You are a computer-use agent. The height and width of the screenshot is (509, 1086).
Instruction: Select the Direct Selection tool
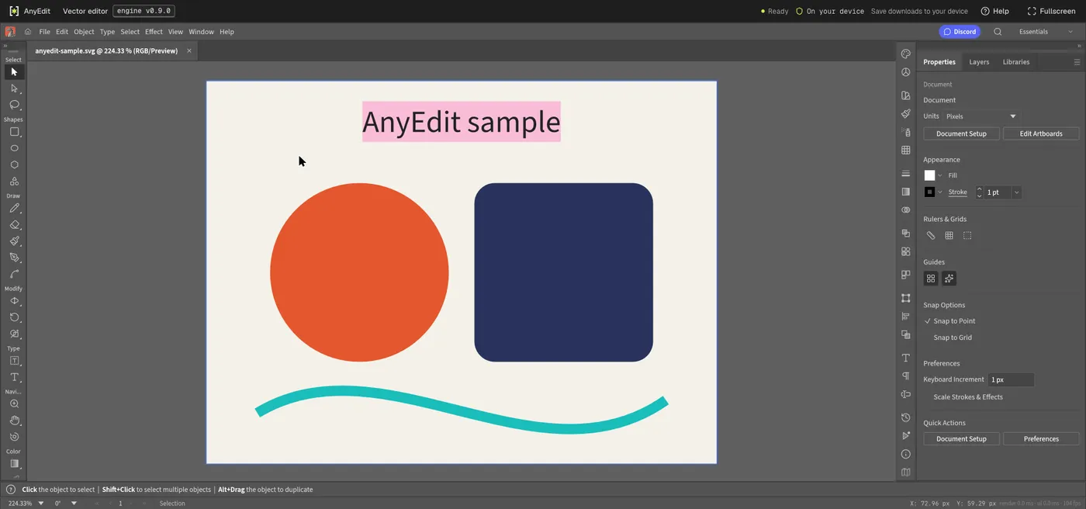tap(14, 88)
